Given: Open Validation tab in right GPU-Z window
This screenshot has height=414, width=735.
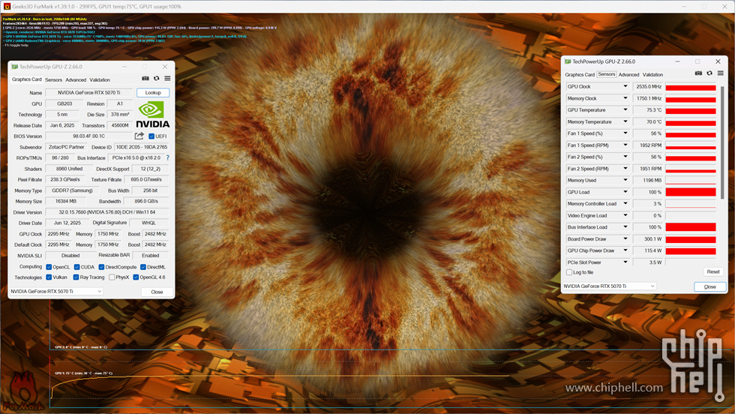Looking at the screenshot, I should pyautogui.click(x=652, y=74).
